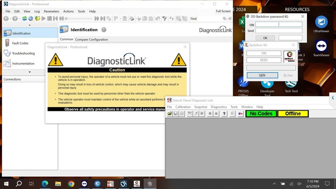Click the Record circle icon in Detroit Diesel toolbar
This screenshot has width=336, height=189.
point(210,113)
